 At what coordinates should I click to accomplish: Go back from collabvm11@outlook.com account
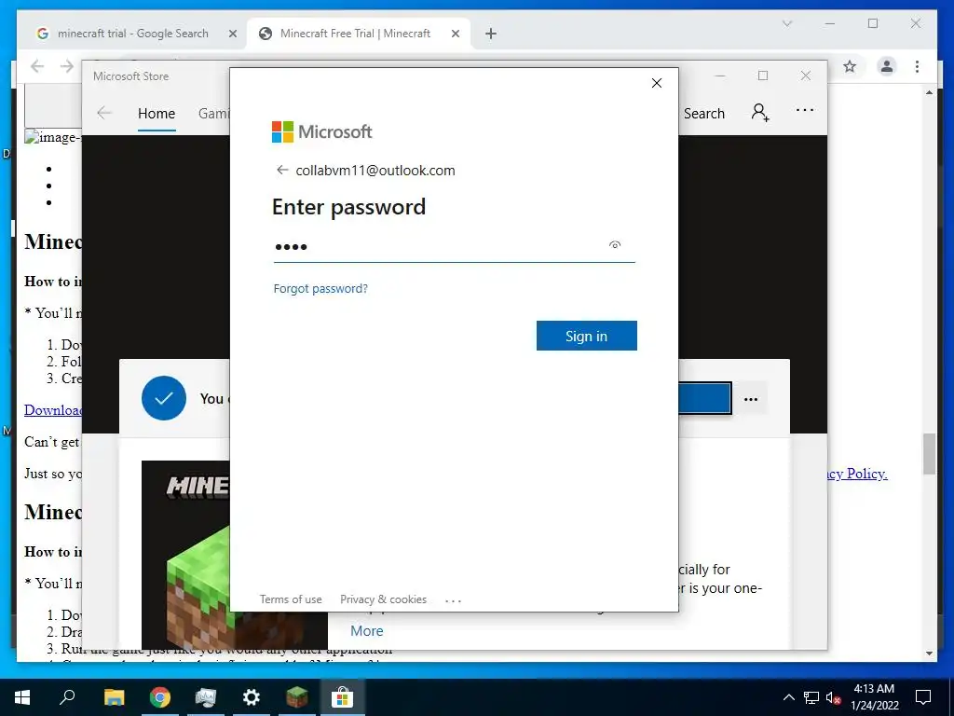[x=281, y=170]
